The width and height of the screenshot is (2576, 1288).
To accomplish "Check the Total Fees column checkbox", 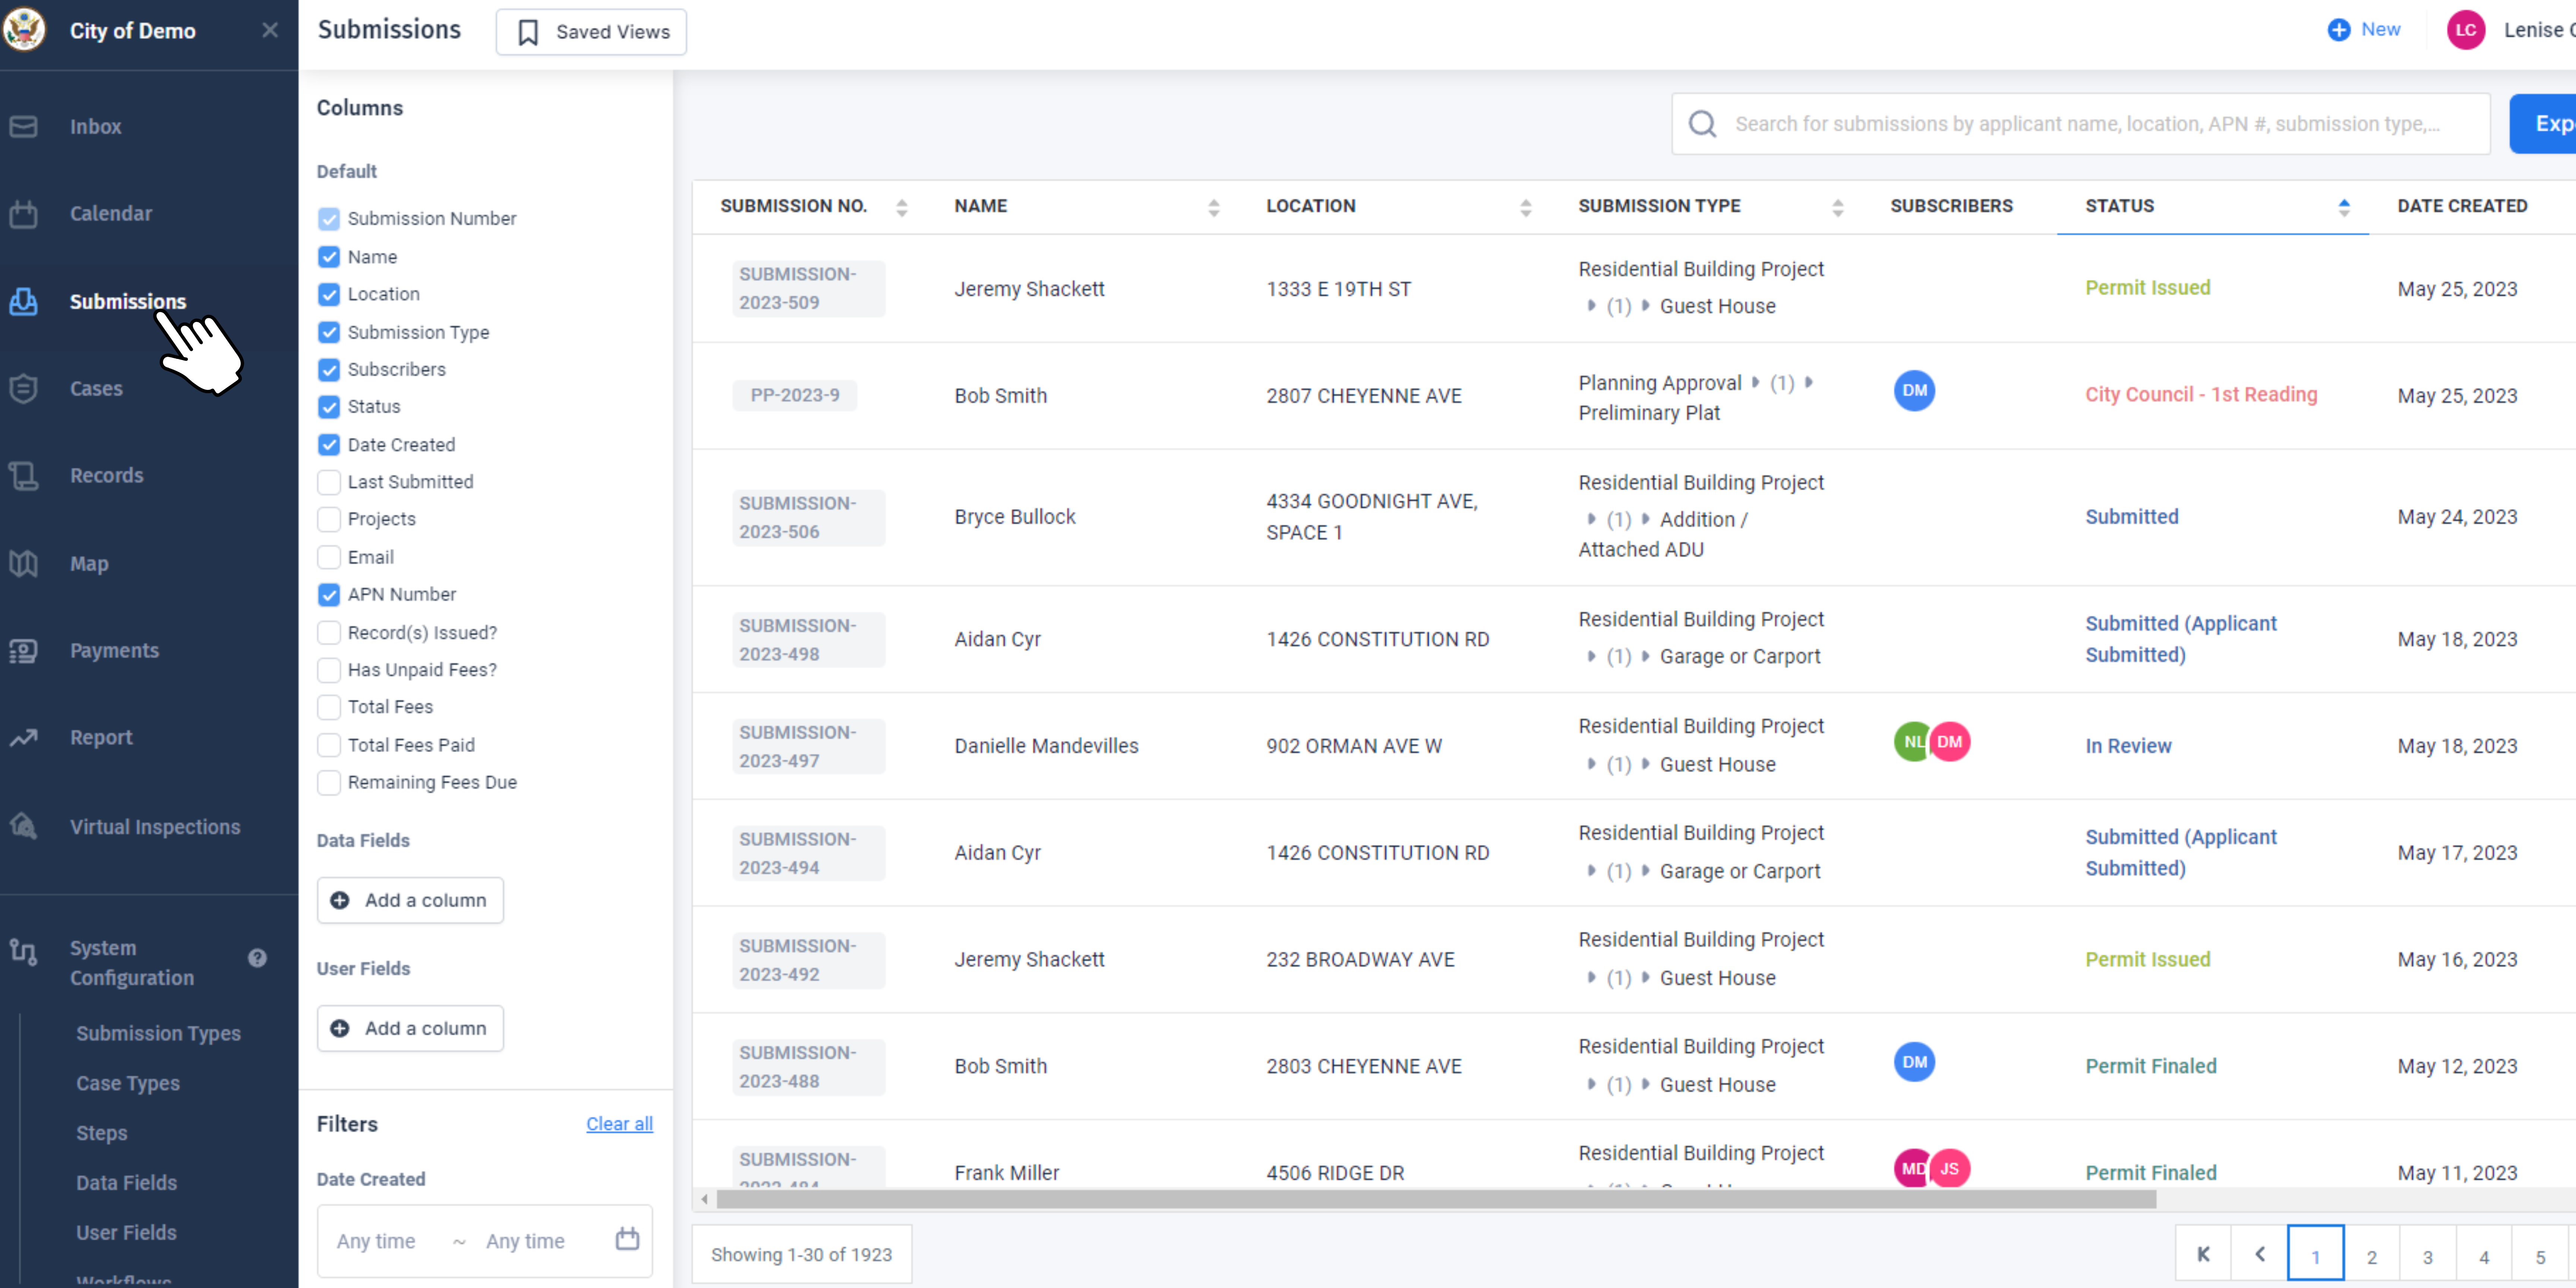I will tap(329, 707).
